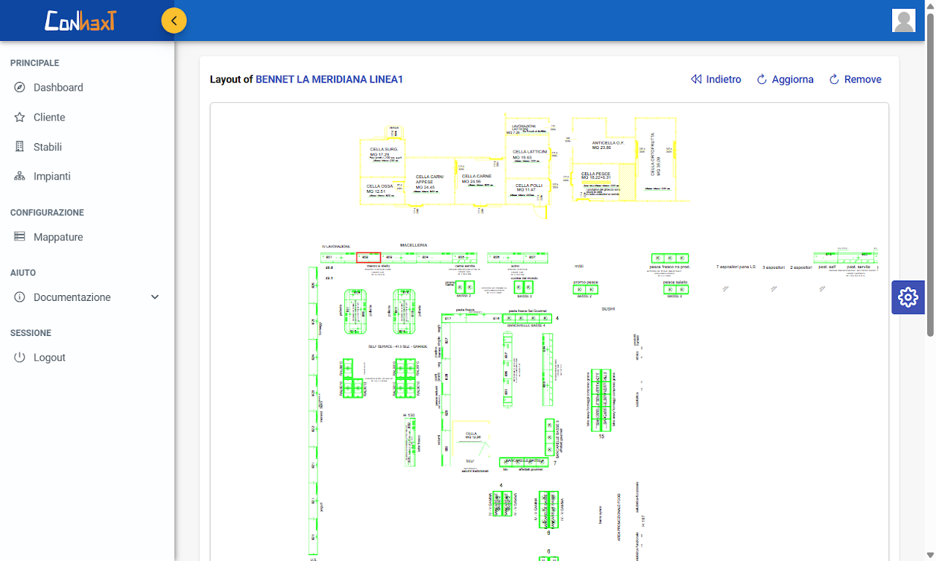936x561 pixels.
Task: Click the Cliente star icon
Action: 20,118
